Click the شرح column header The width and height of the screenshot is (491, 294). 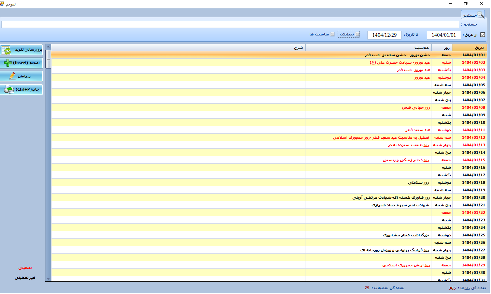tap(178, 48)
